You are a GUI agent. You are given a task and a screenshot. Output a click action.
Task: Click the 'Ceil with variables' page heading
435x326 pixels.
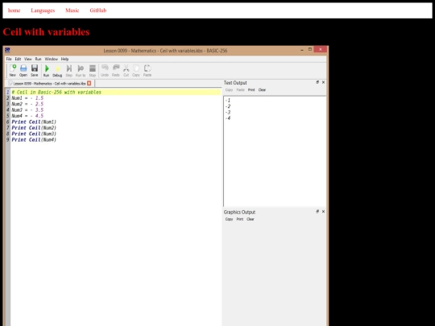(47, 32)
